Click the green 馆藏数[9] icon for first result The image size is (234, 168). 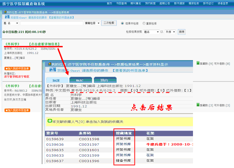pos(198,63)
